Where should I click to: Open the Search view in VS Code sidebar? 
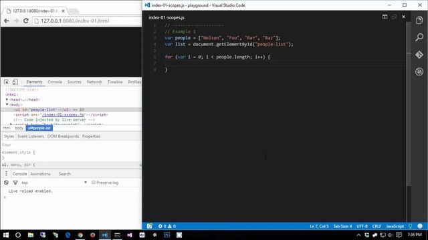pos(419,37)
